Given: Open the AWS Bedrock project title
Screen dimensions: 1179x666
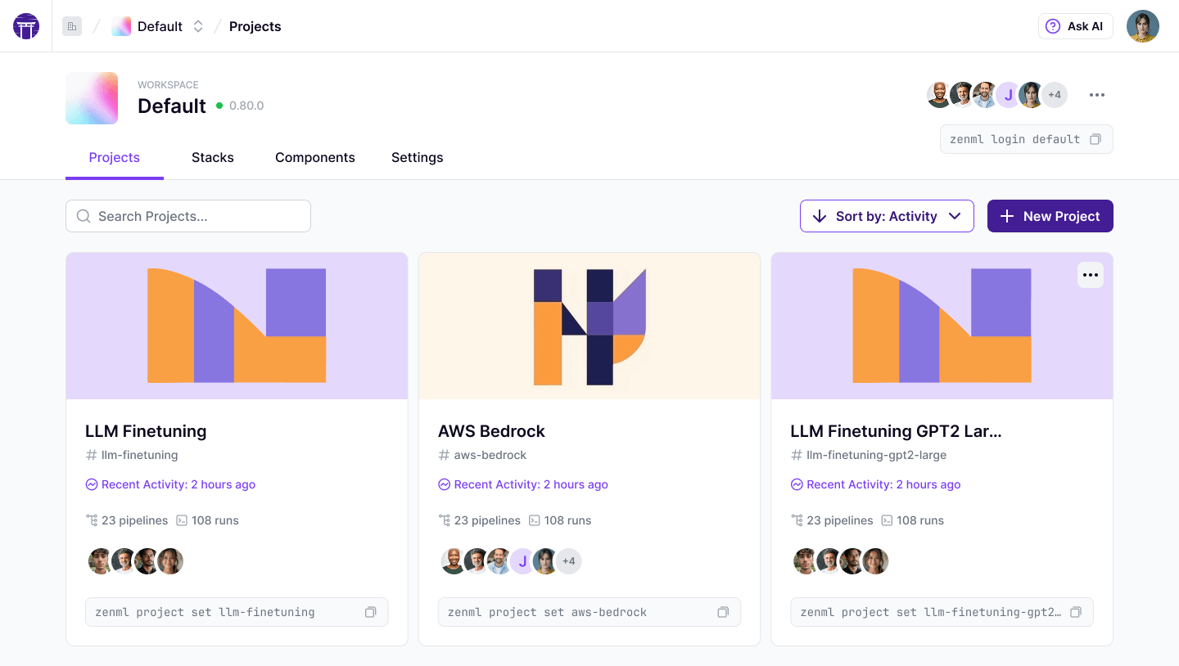Looking at the screenshot, I should pos(491,431).
